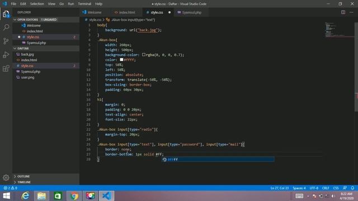The height and width of the screenshot is (201, 358).
Task: Click the VS Code logo in title bar
Action: coord(5,4)
